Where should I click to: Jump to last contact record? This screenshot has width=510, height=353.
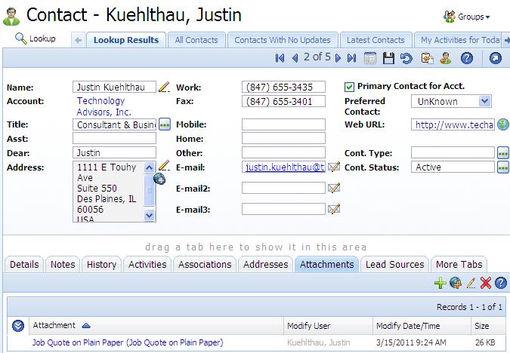[x=351, y=58]
